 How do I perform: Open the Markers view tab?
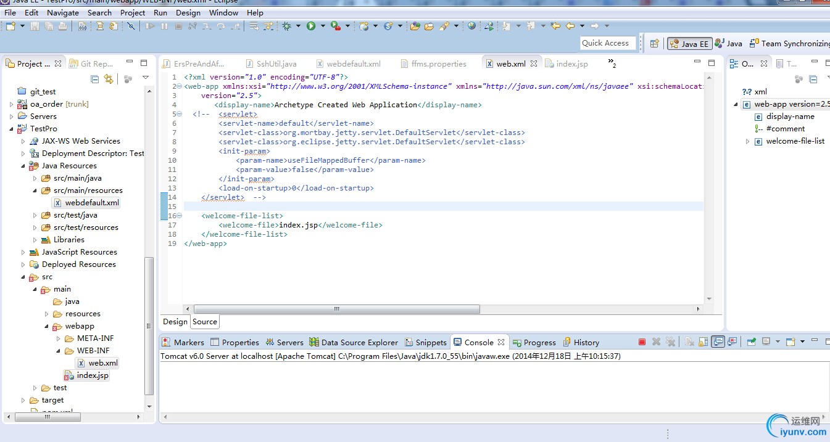click(183, 342)
